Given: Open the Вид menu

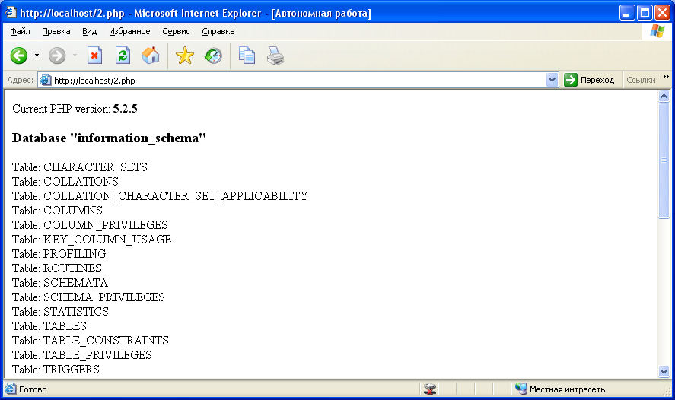Looking at the screenshot, I should [x=90, y=31].
